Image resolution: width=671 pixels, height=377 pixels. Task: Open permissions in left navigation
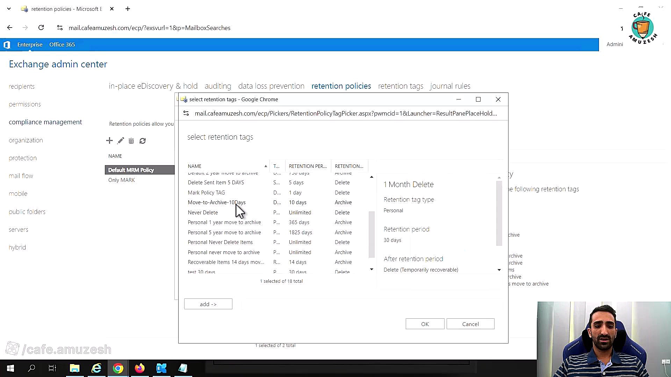point(25,104)
